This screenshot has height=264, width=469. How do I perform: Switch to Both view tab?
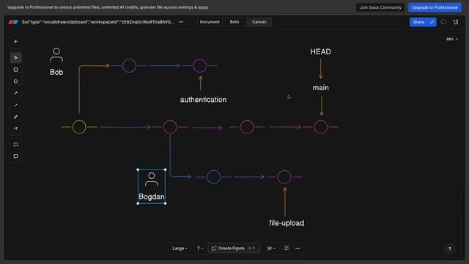[234, 22]
